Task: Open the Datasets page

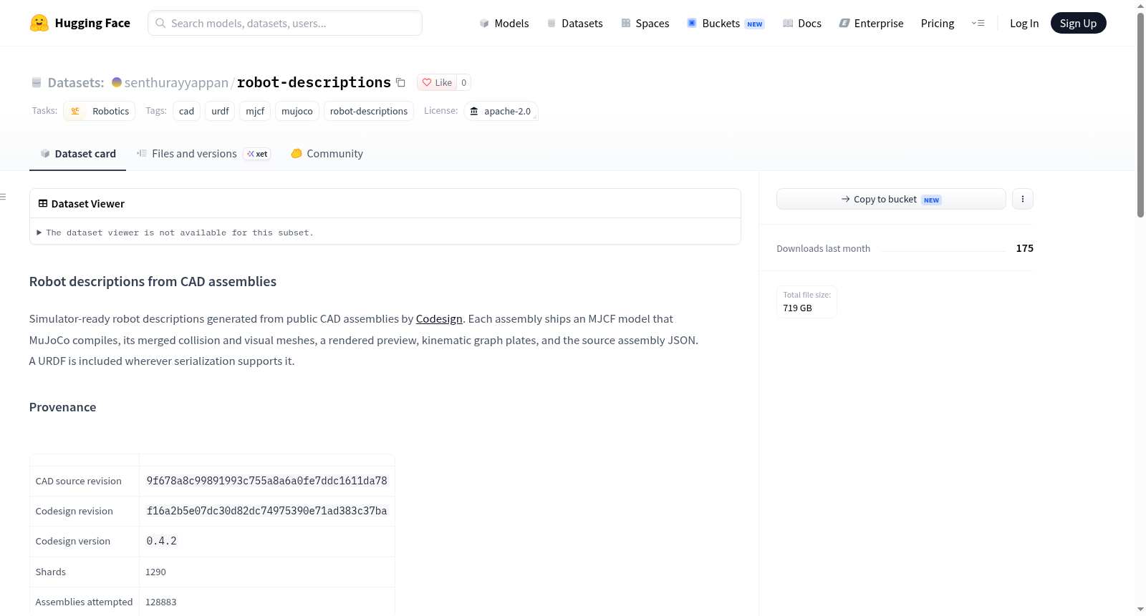Action: coord(575,24)
